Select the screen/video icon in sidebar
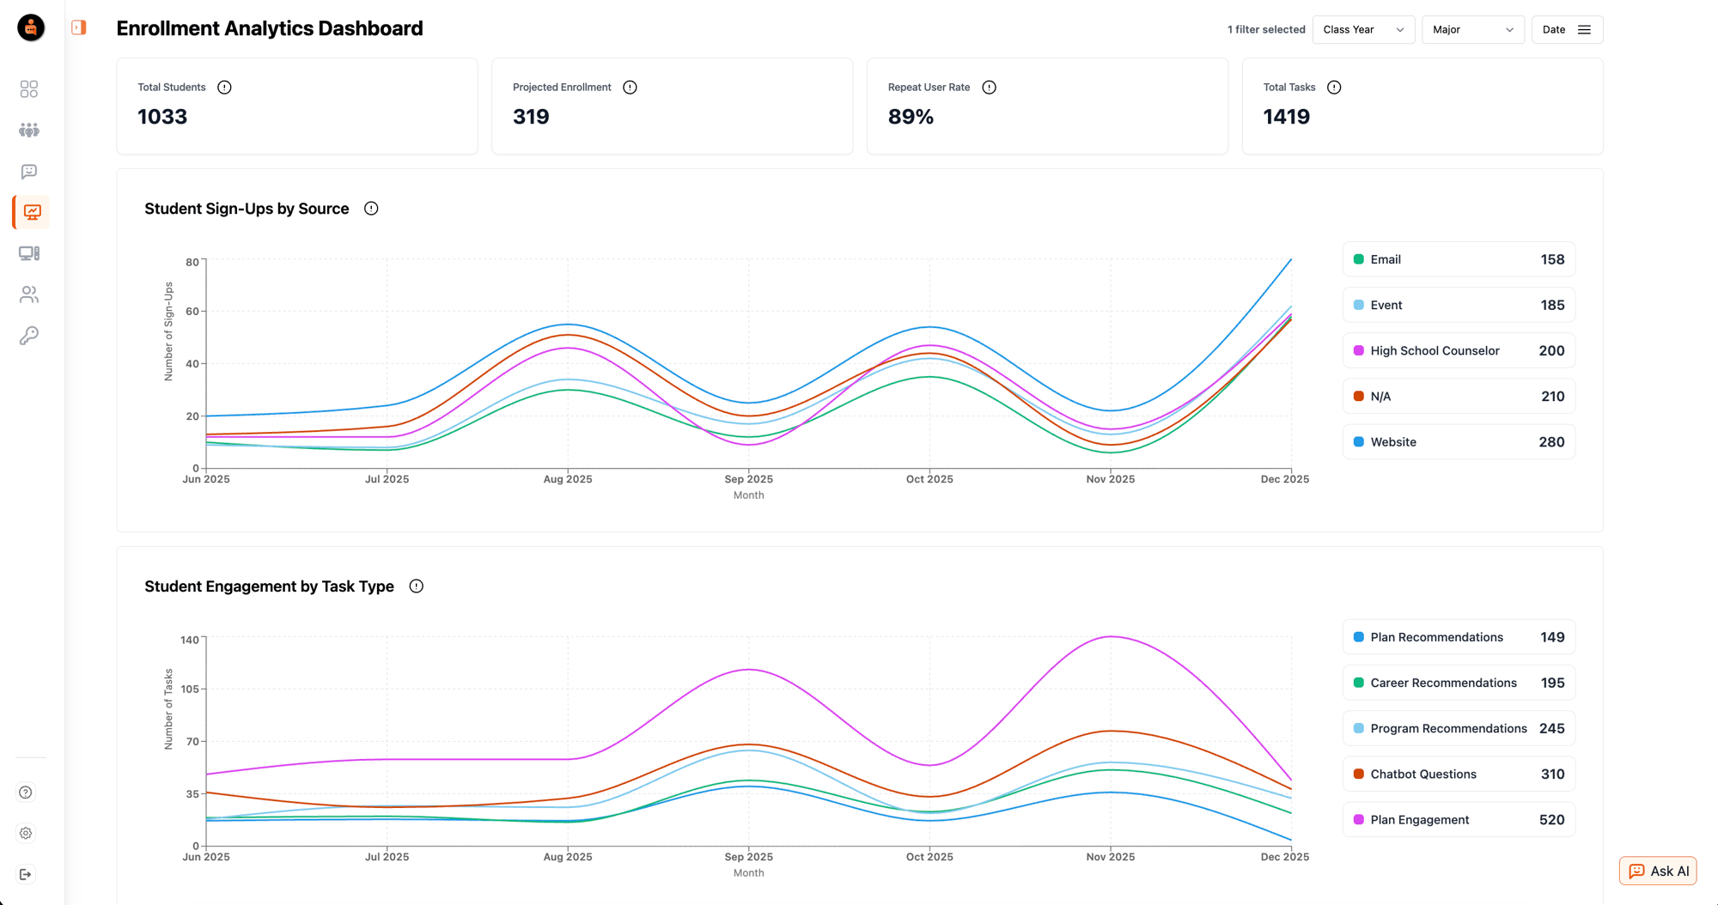Screen dimensions: 1718x905 pos(29,253)
